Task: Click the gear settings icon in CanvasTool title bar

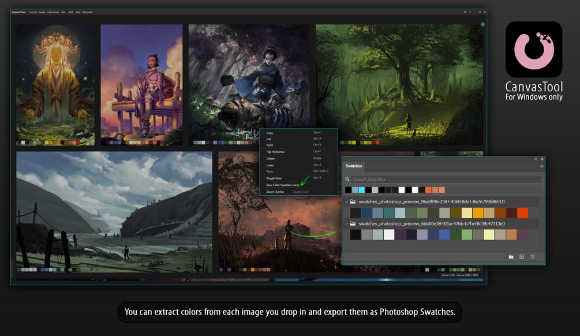Action: (x=465, y=12)
